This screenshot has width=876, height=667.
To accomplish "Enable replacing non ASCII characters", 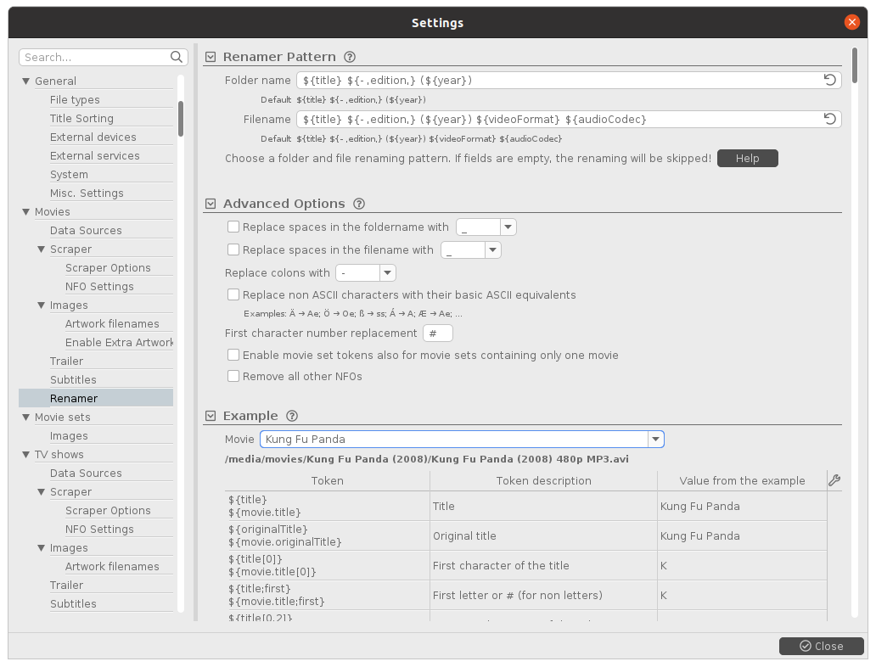I will pos(233,295).
